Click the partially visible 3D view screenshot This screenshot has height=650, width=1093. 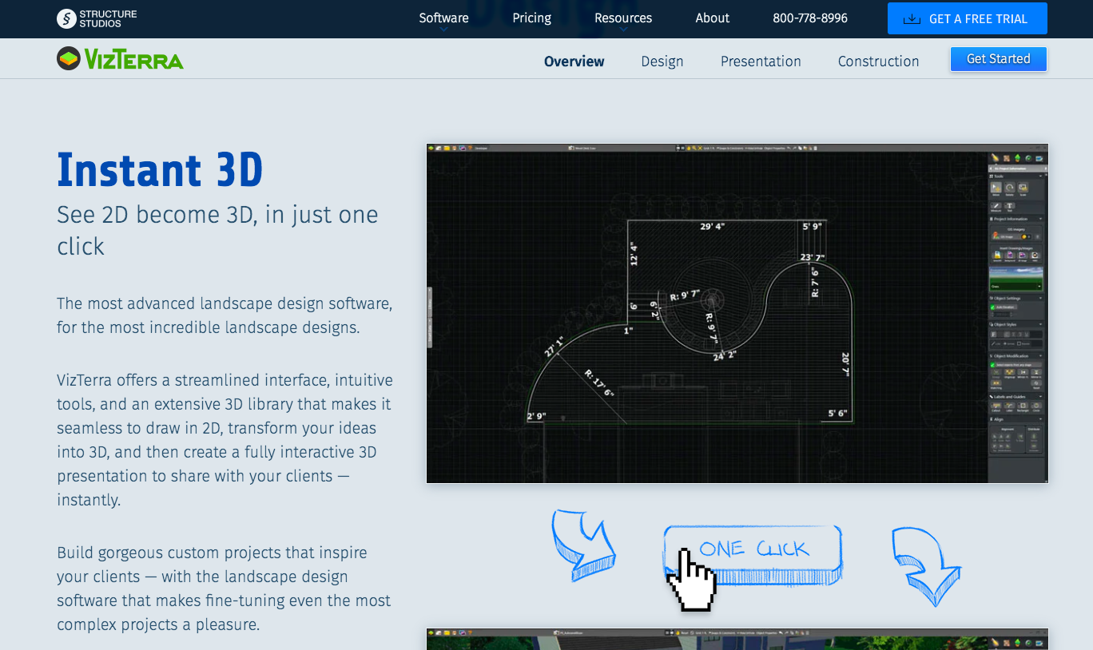pos(737,639)
